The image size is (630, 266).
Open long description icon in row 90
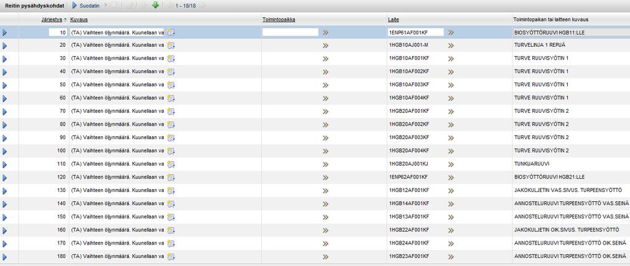pyautogui.click(x=171, y=138)
